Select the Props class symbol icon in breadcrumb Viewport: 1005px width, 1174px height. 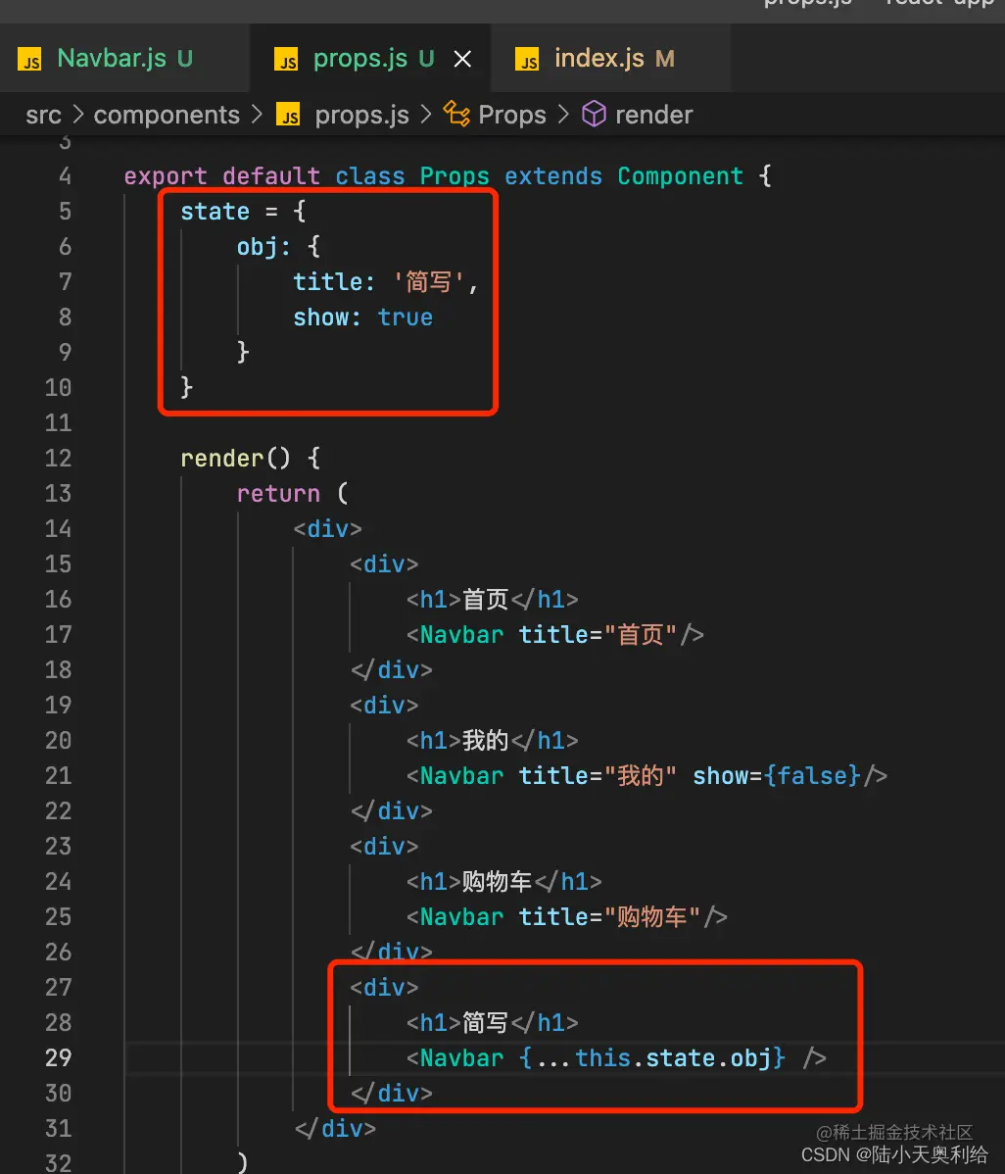point(456,114)
